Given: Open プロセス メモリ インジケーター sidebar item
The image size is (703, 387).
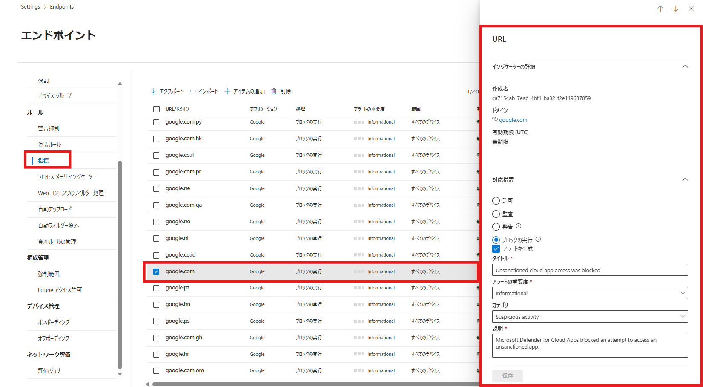Looking at the screenshot, I should click(67, 177).
